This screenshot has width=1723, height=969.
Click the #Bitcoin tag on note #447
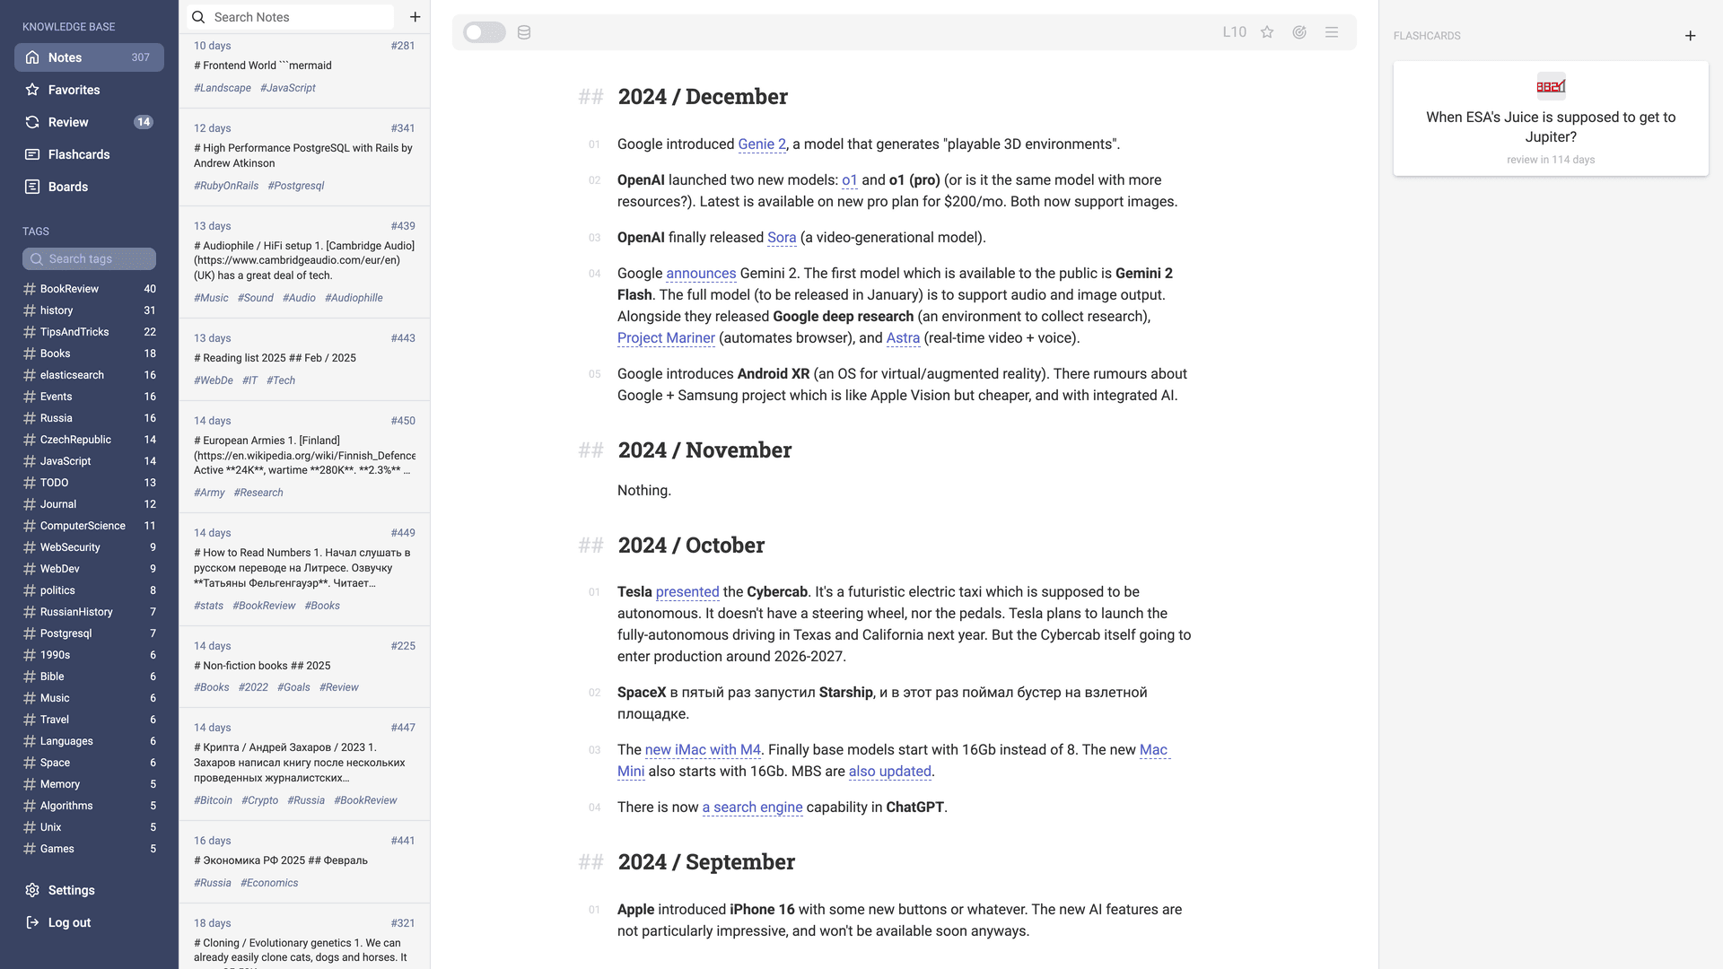tap(213, 800)
